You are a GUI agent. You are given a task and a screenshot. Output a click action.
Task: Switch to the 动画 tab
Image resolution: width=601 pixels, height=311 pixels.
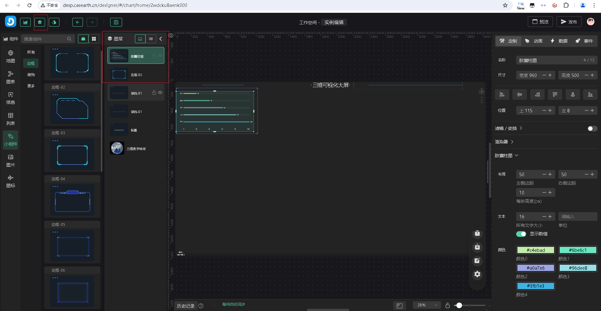coord(534,41)
